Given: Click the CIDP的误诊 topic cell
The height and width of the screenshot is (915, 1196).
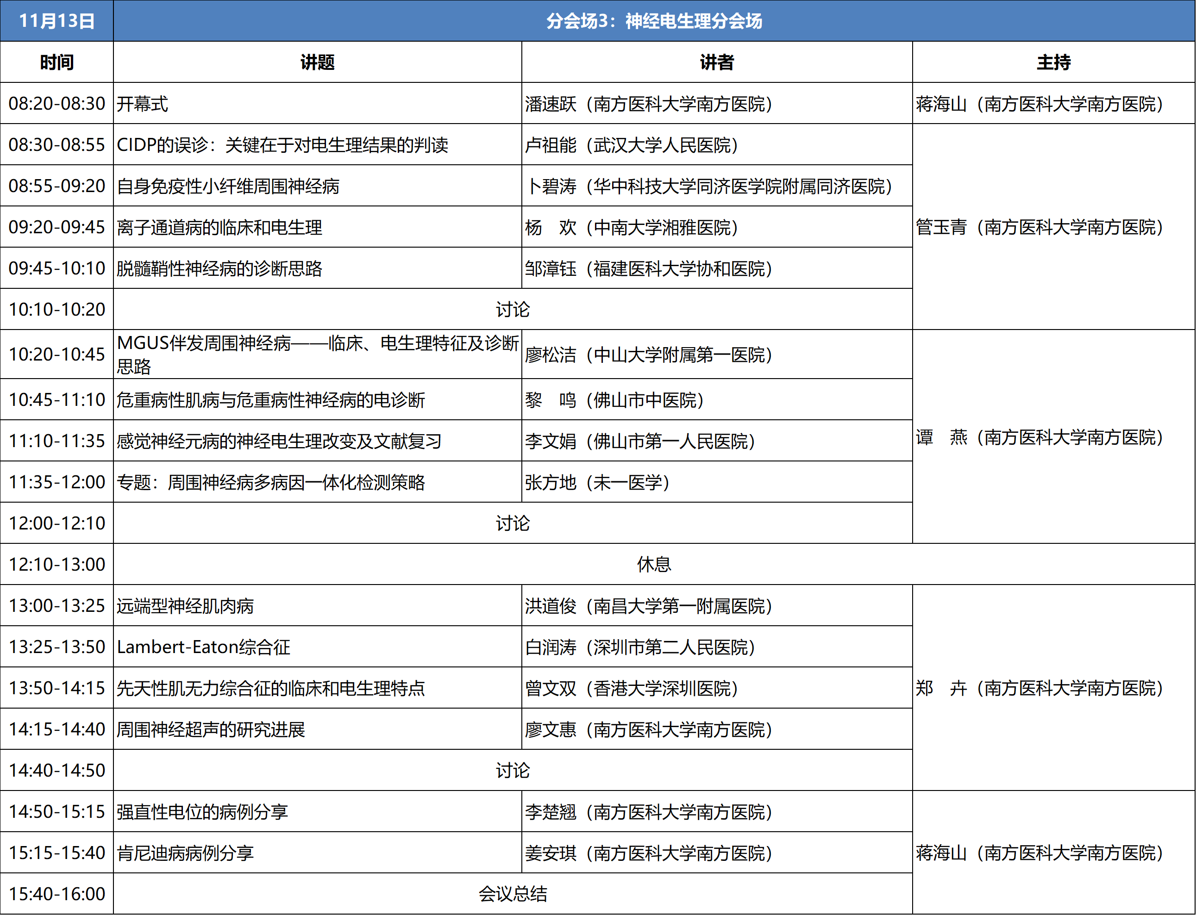Looking at the screenshot, I should pos(317,145).
